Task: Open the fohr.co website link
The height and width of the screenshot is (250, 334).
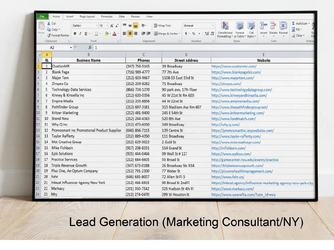Action: tap(228, 177)
